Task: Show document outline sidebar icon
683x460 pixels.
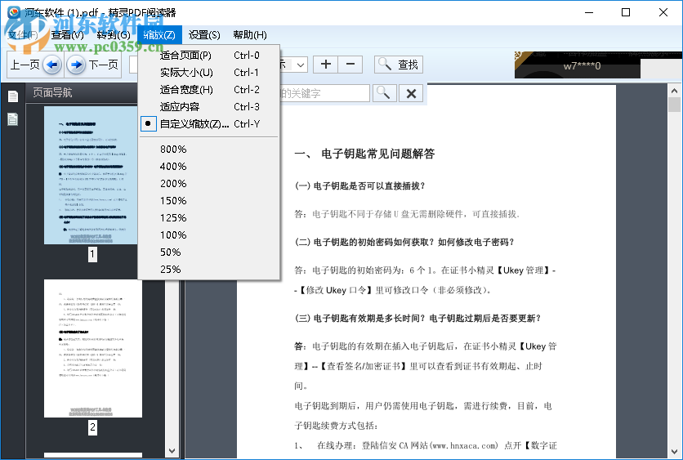Action: [x=13, y=118]
